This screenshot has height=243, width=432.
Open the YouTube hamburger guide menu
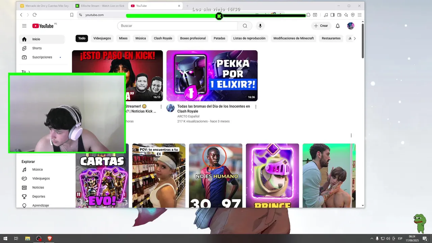click(24, 26)
